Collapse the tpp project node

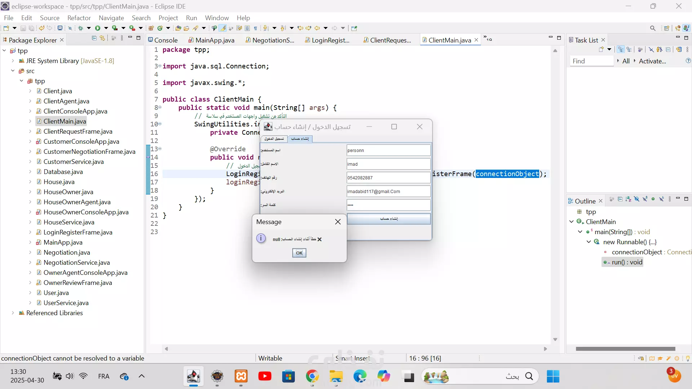(4, 51)
